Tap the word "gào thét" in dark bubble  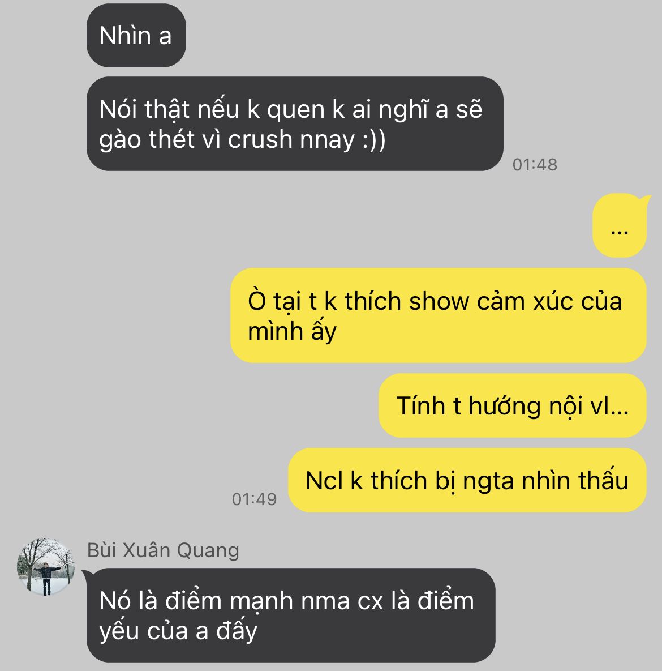click(x=146, y=139)
